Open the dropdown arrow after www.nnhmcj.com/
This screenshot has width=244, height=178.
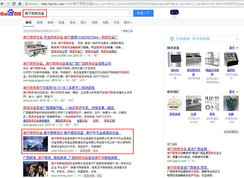[x=75, y=176]
